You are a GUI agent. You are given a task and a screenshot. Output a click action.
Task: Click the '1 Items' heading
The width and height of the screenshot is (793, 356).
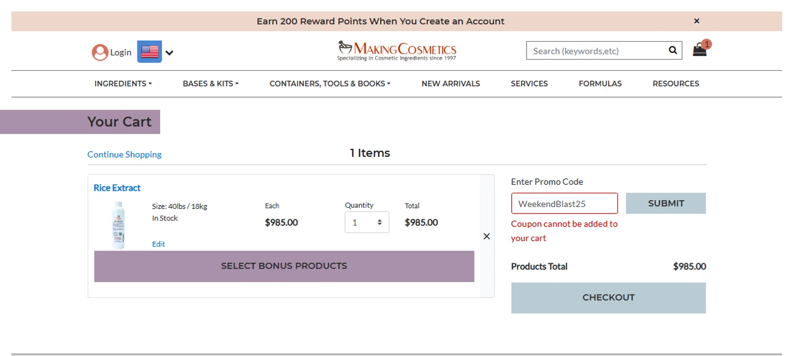[x=370, y=153]
